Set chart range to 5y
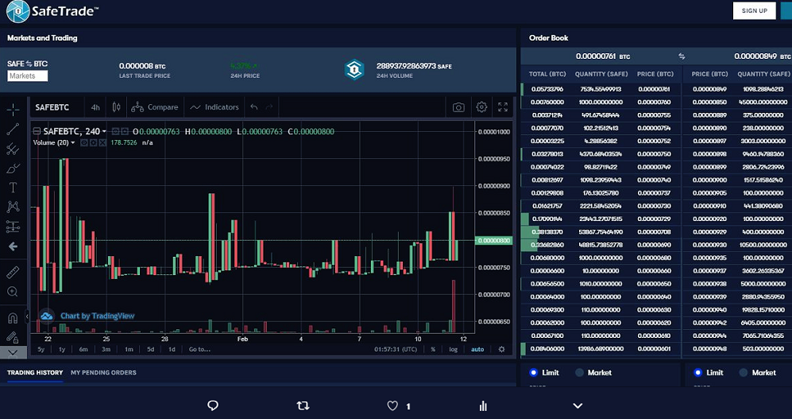 coord(41,349)
